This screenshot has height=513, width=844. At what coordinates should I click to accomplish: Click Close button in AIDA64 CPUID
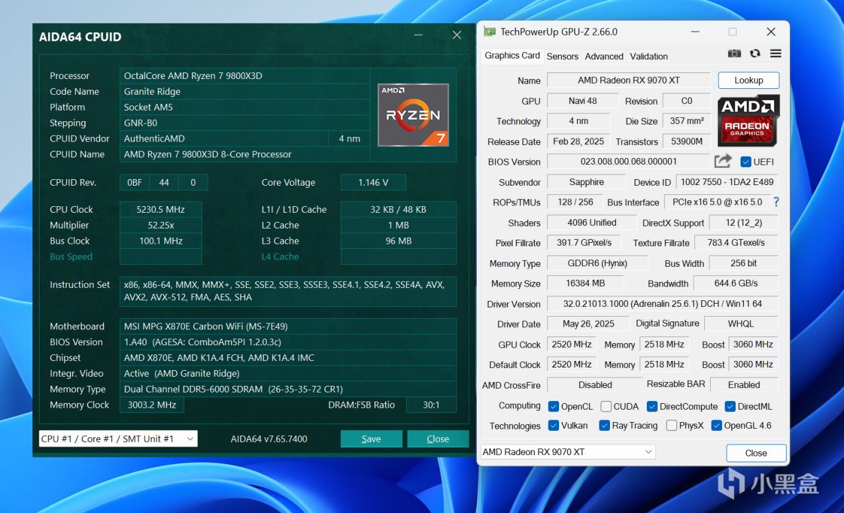pos(438,439)
